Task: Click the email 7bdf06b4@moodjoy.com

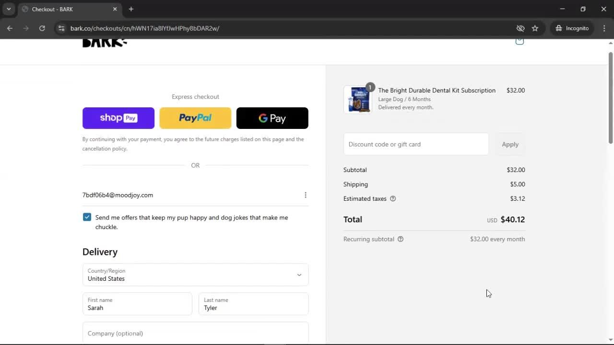Action: pos(118,195)
